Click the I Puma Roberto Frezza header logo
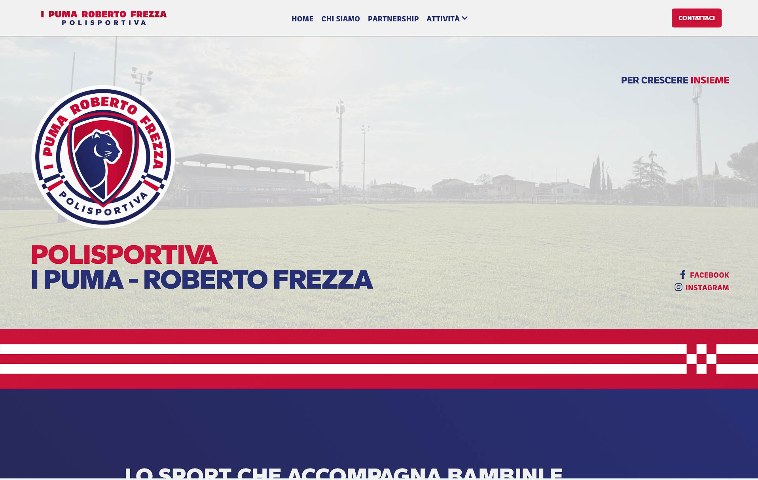The width and height of the screenshot is (758, 480). tap(104, 18)
